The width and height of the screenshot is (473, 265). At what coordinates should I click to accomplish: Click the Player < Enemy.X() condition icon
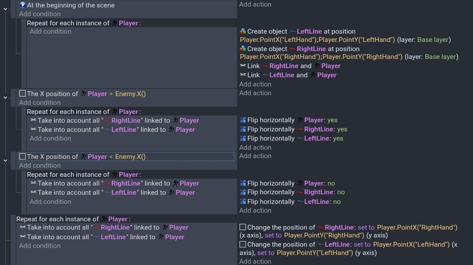pyautogui.click(x=23, y=157)
